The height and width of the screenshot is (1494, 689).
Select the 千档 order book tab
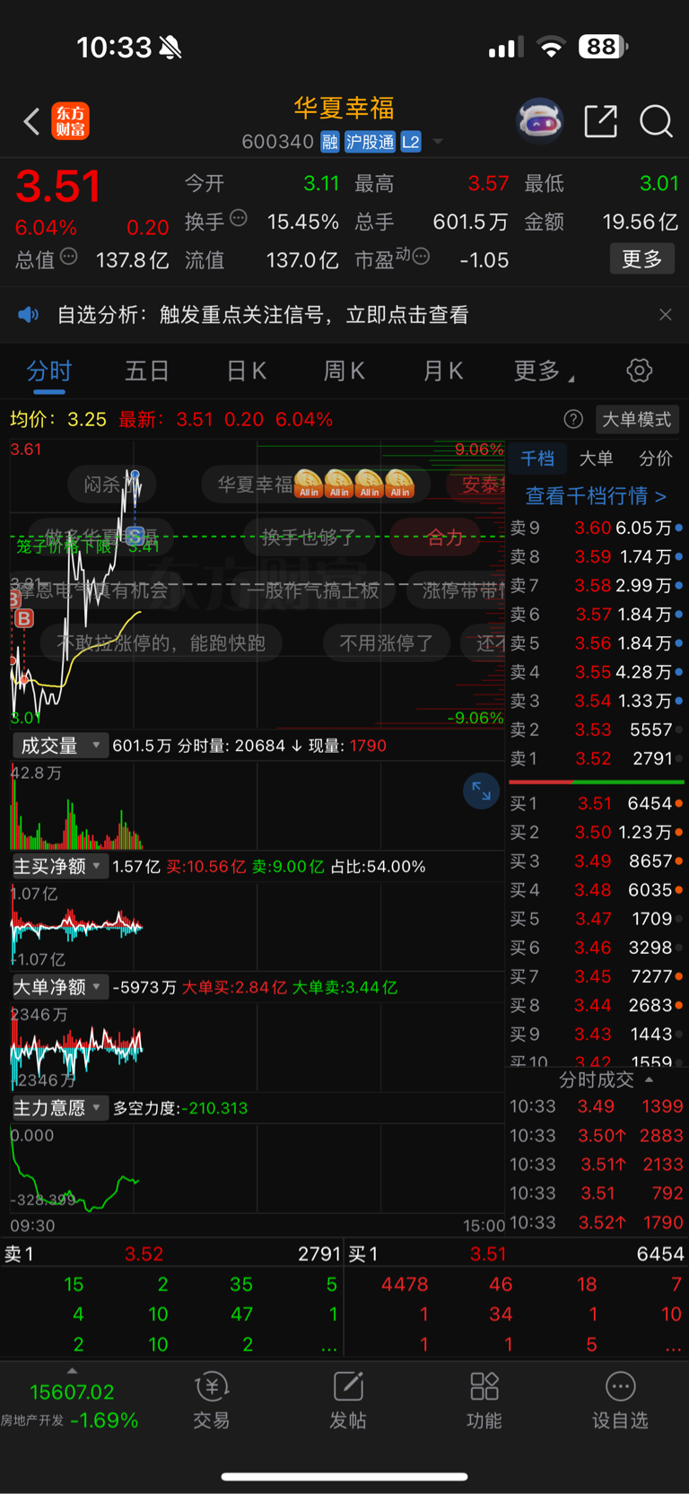[537, 459]
